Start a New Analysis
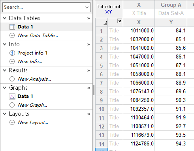This screenshot has width=194, height=151. 34,79
